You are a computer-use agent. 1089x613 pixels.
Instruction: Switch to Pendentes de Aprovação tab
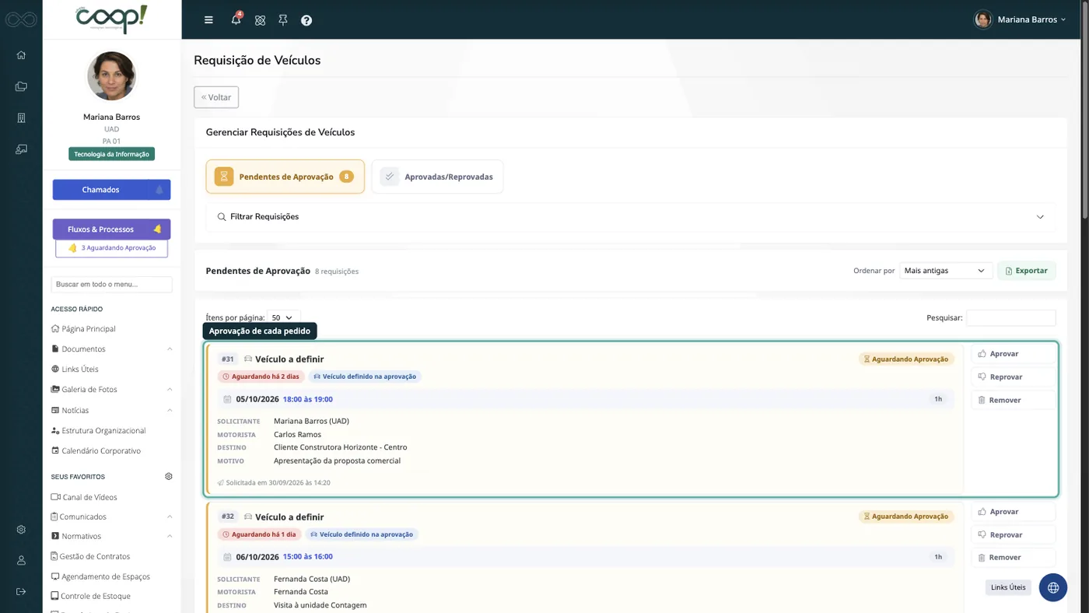[x=285, y=177]
